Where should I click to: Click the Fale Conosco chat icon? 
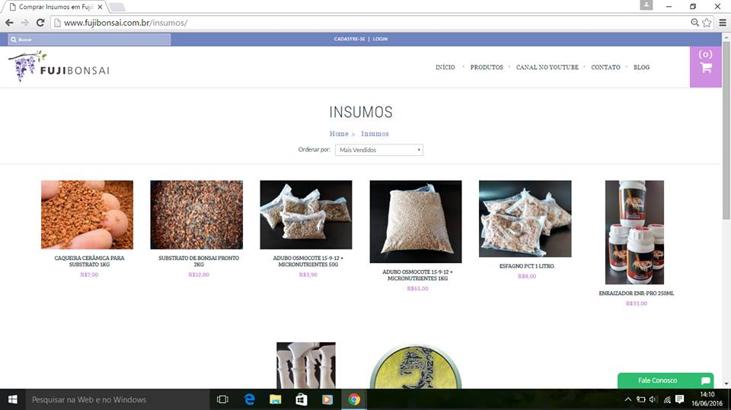pyautogui.click(x=705, y=380)
